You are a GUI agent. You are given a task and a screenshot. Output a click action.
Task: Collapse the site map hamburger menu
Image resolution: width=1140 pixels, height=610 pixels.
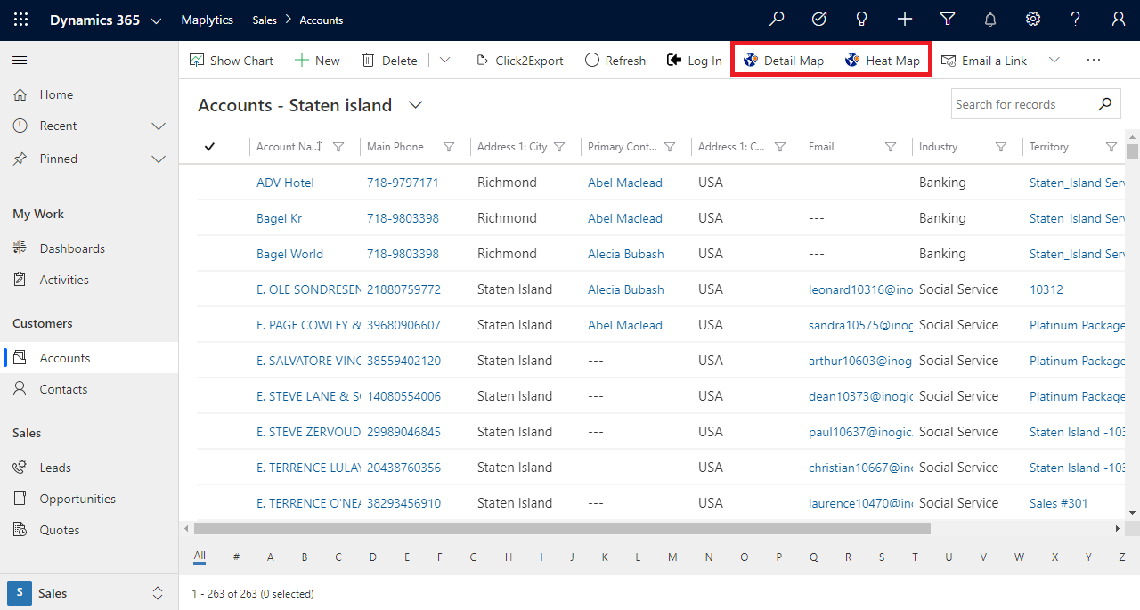(x=20, y=60)
